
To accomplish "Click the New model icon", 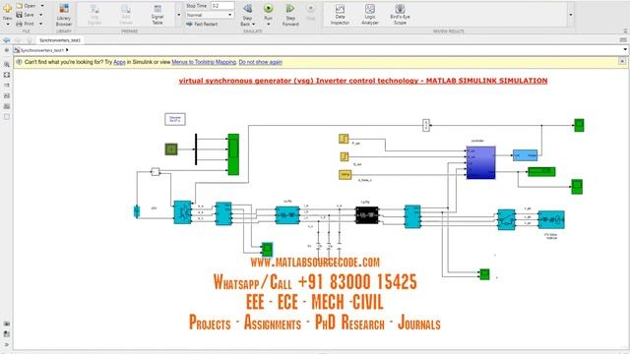I will [x=7, y=9].
